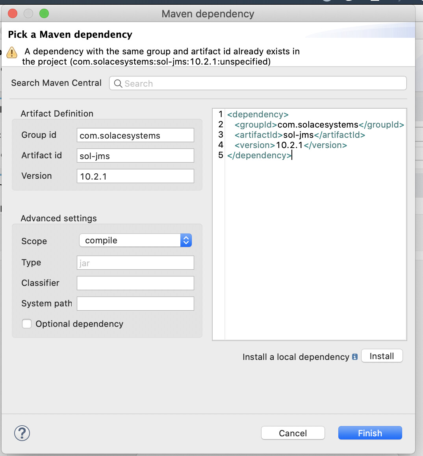Click the Scope label
The height and width of the screenshot is (456, 423).
[34, 241]
